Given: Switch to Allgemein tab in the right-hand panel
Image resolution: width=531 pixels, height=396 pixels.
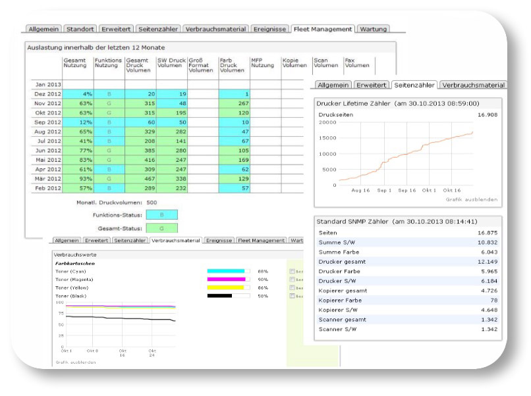Looking at the screenshot, I should [x=333, y=85].
